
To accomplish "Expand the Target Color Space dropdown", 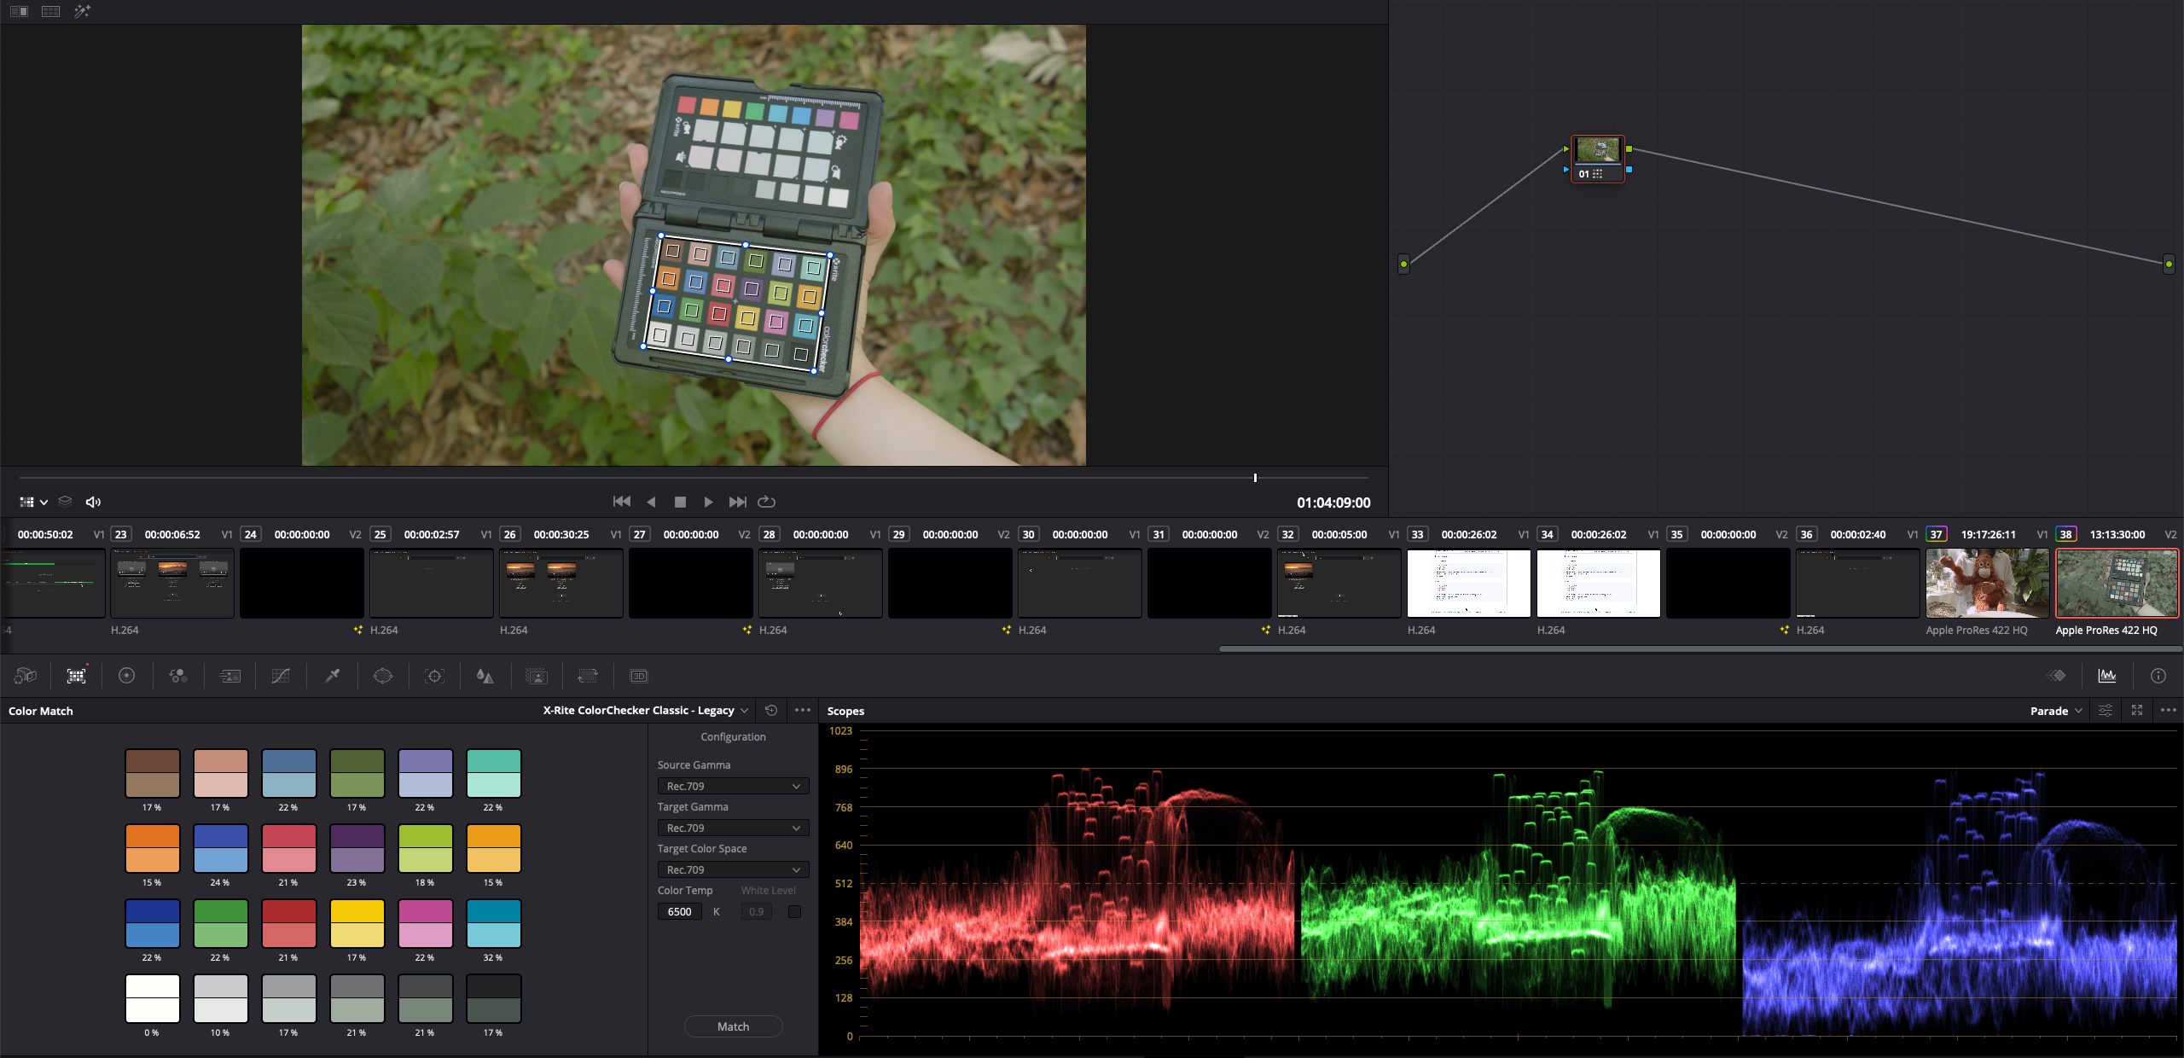I will [x=733, y=869].
